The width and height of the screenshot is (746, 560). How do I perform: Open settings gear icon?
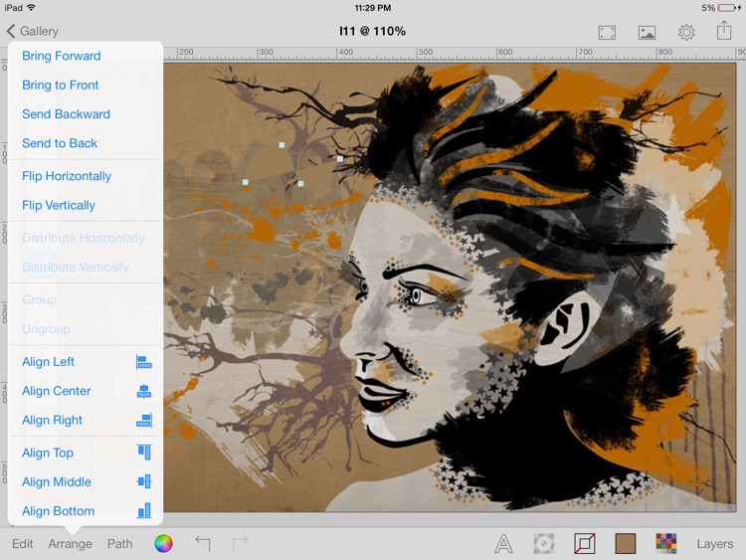tap(686, 33)
